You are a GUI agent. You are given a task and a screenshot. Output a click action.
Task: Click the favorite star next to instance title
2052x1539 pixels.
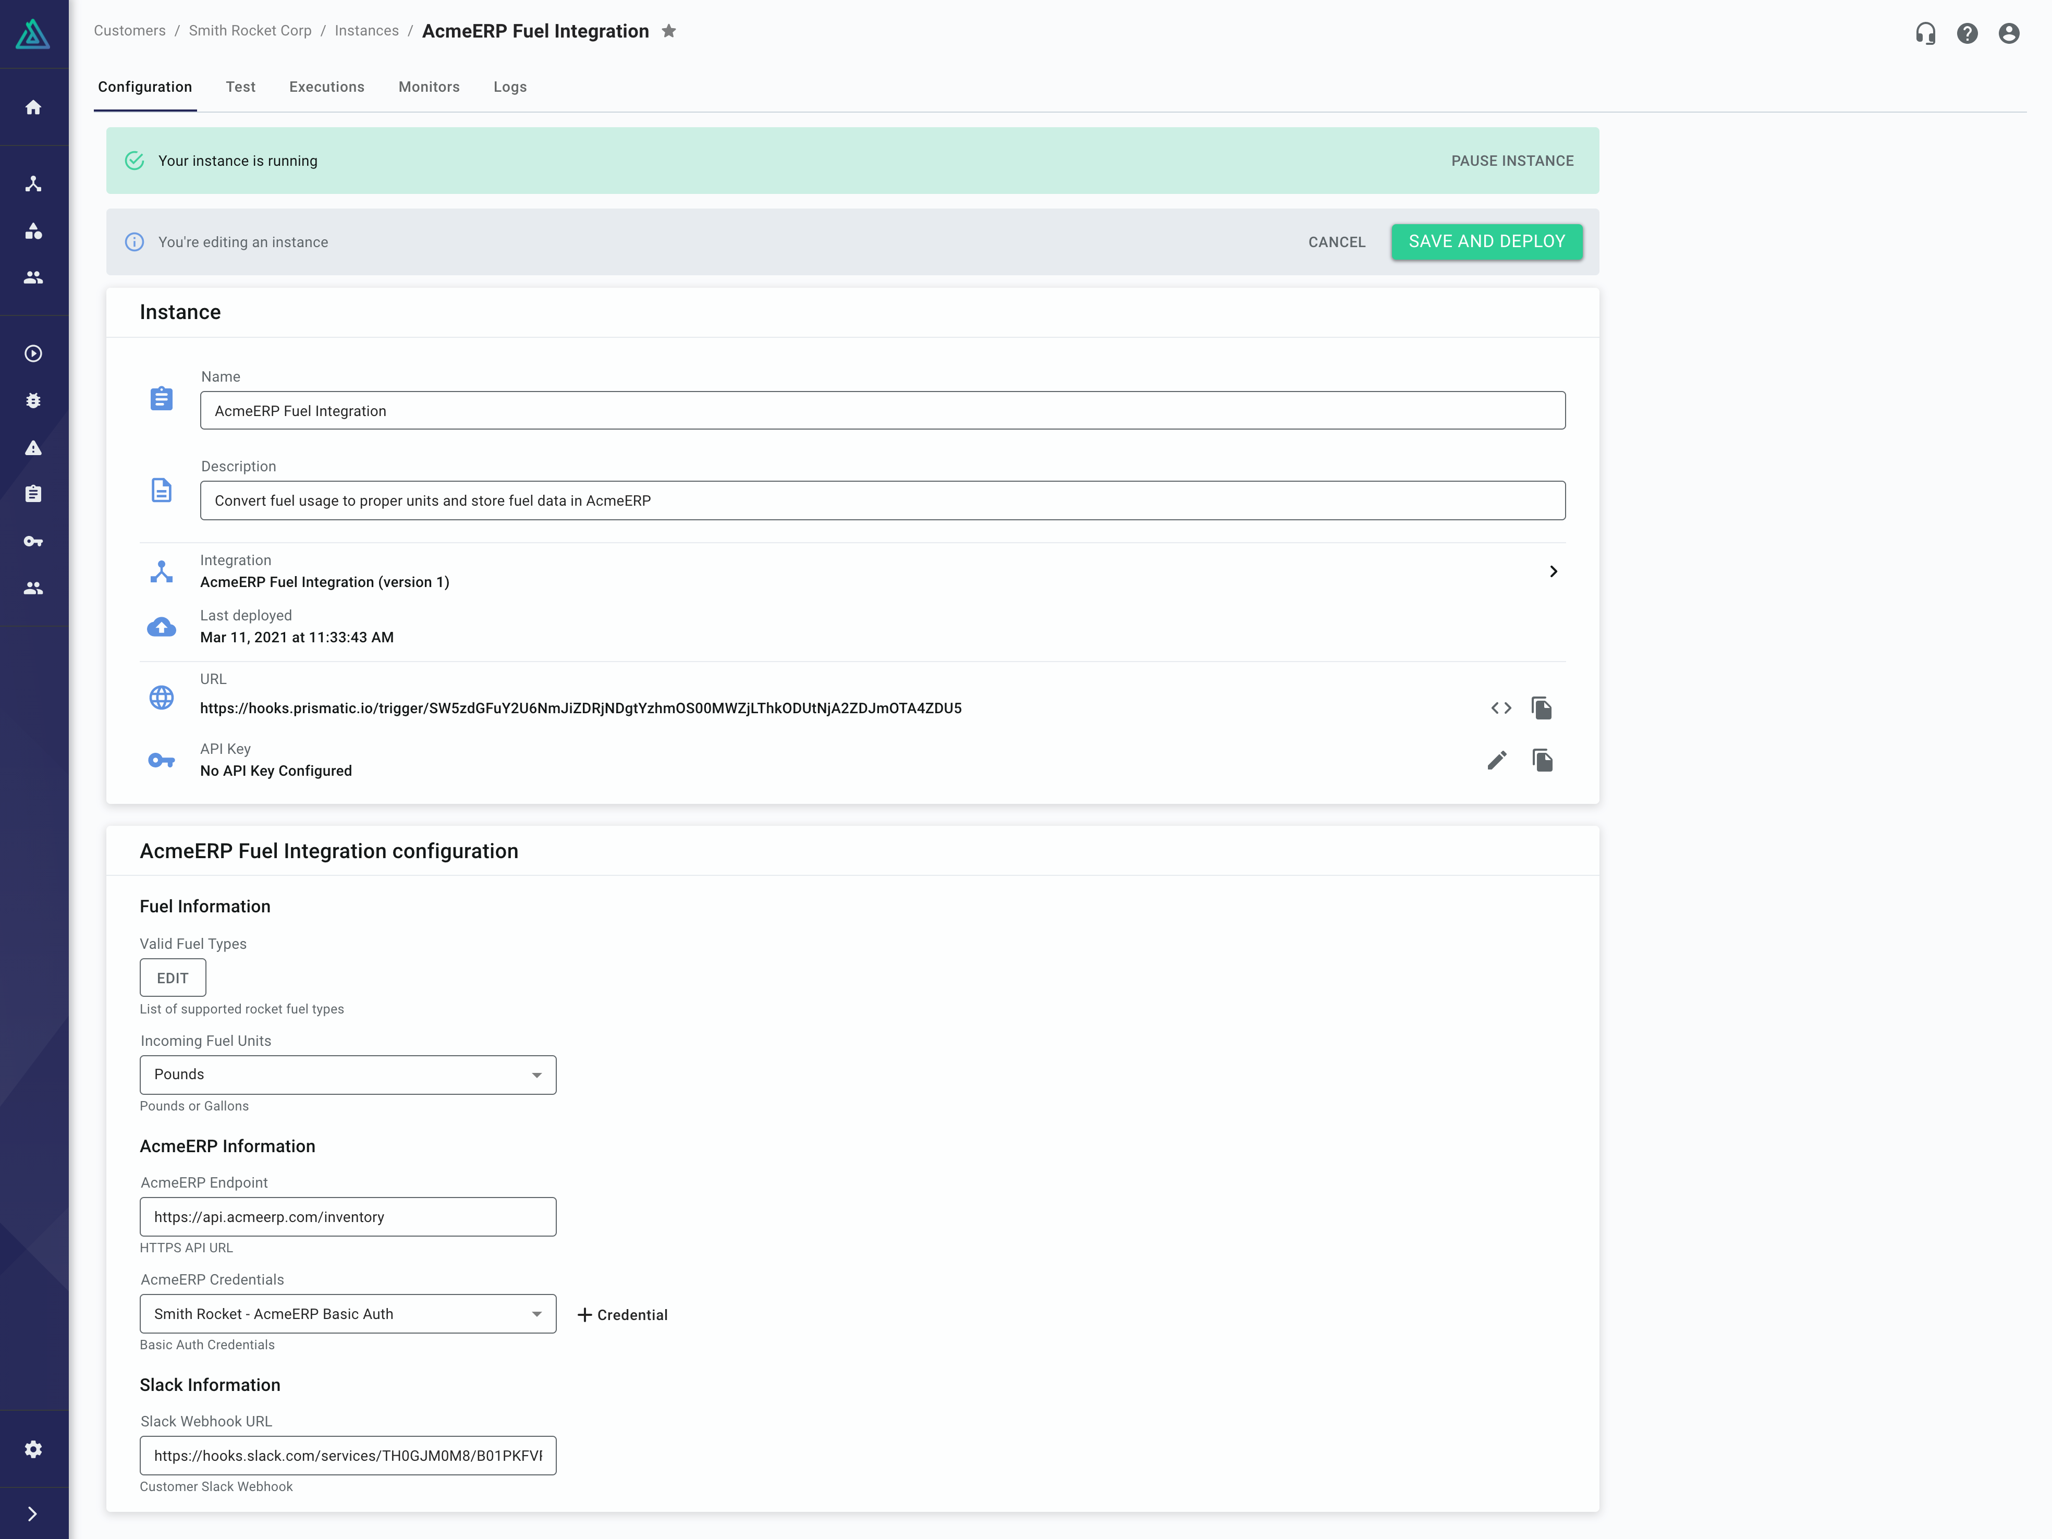(669, 31)
